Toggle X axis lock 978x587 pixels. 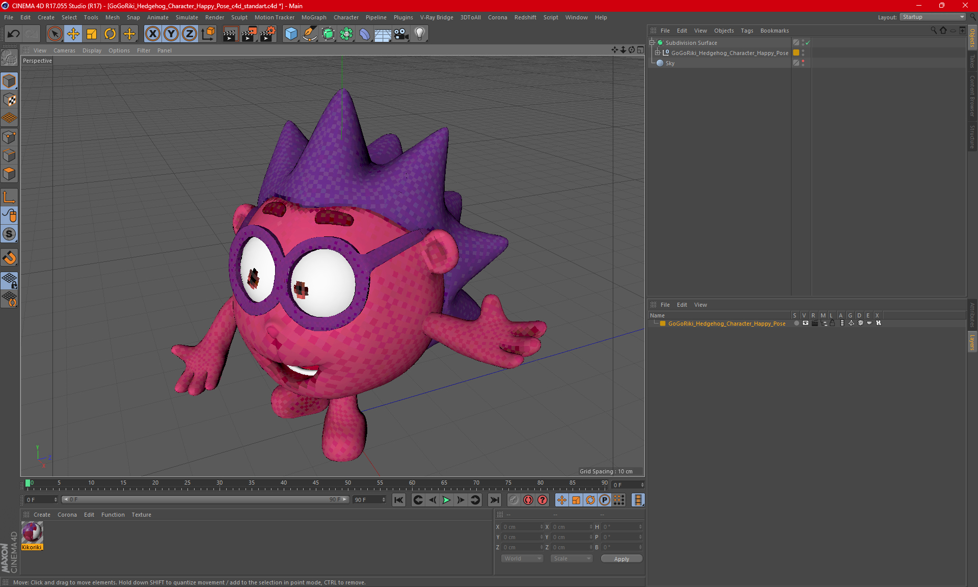tap(152, 34)
